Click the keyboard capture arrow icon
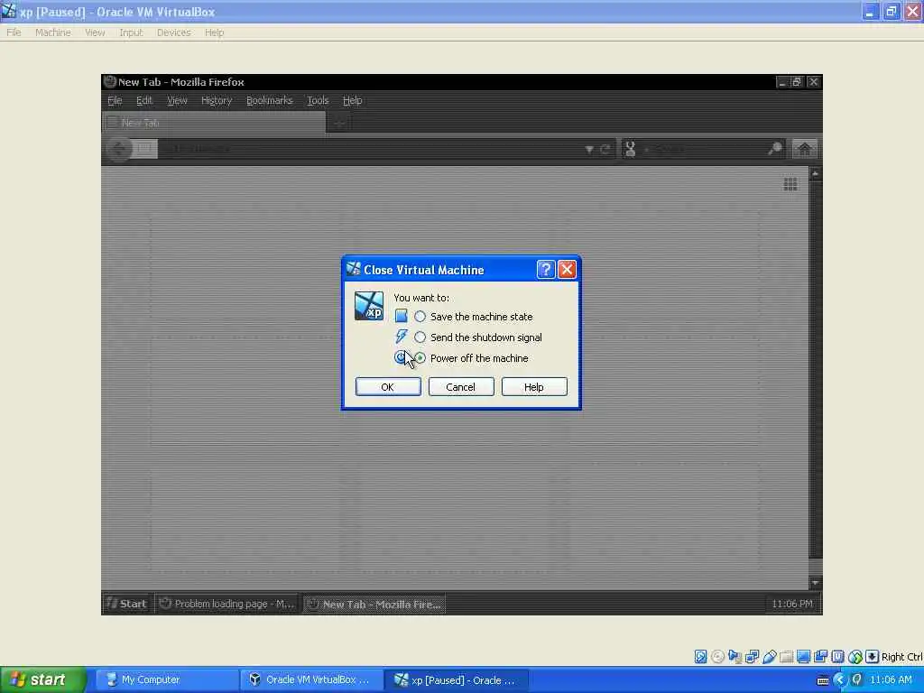Image resolution: width=924 pixels, height=693 pixels. pyautogui.click(x=873, y=657)
